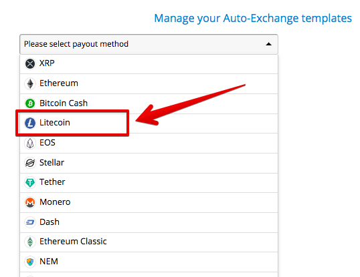360x277 pixels.
Task: Click the Ethereum diamond icon
Action: pos(30,83)
